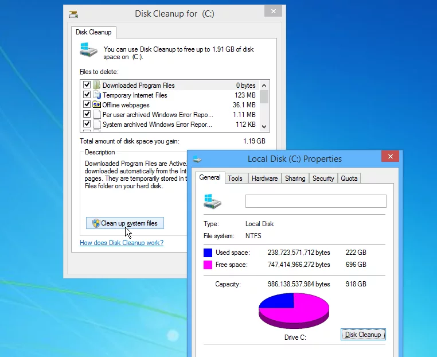Viewport: 437px width, 357px height.
Task: Click the files list scrollbar thumb
Action: click(264, 96)
